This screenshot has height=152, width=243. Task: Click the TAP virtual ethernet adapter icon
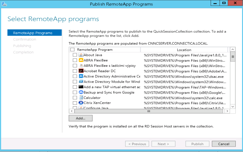point(81,87)
